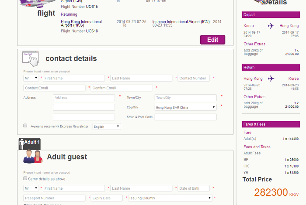
Task: Click the Passport Number field
Action: (54, 198)
